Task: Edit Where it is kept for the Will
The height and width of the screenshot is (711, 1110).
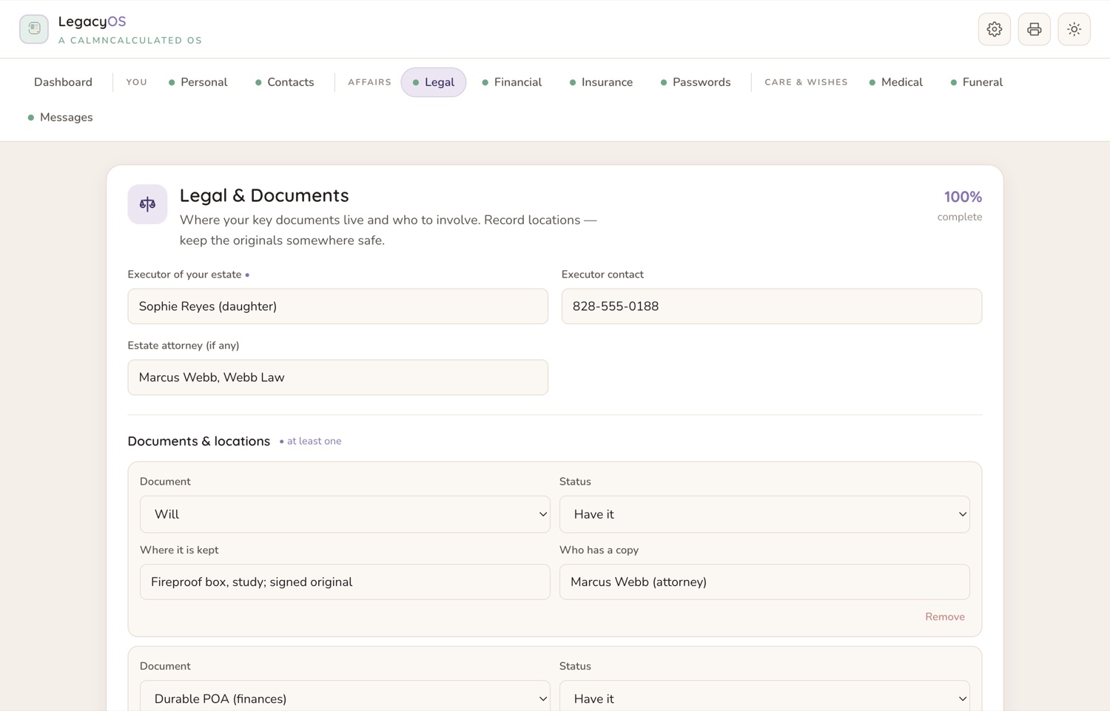Action: (x=345, y=582)
